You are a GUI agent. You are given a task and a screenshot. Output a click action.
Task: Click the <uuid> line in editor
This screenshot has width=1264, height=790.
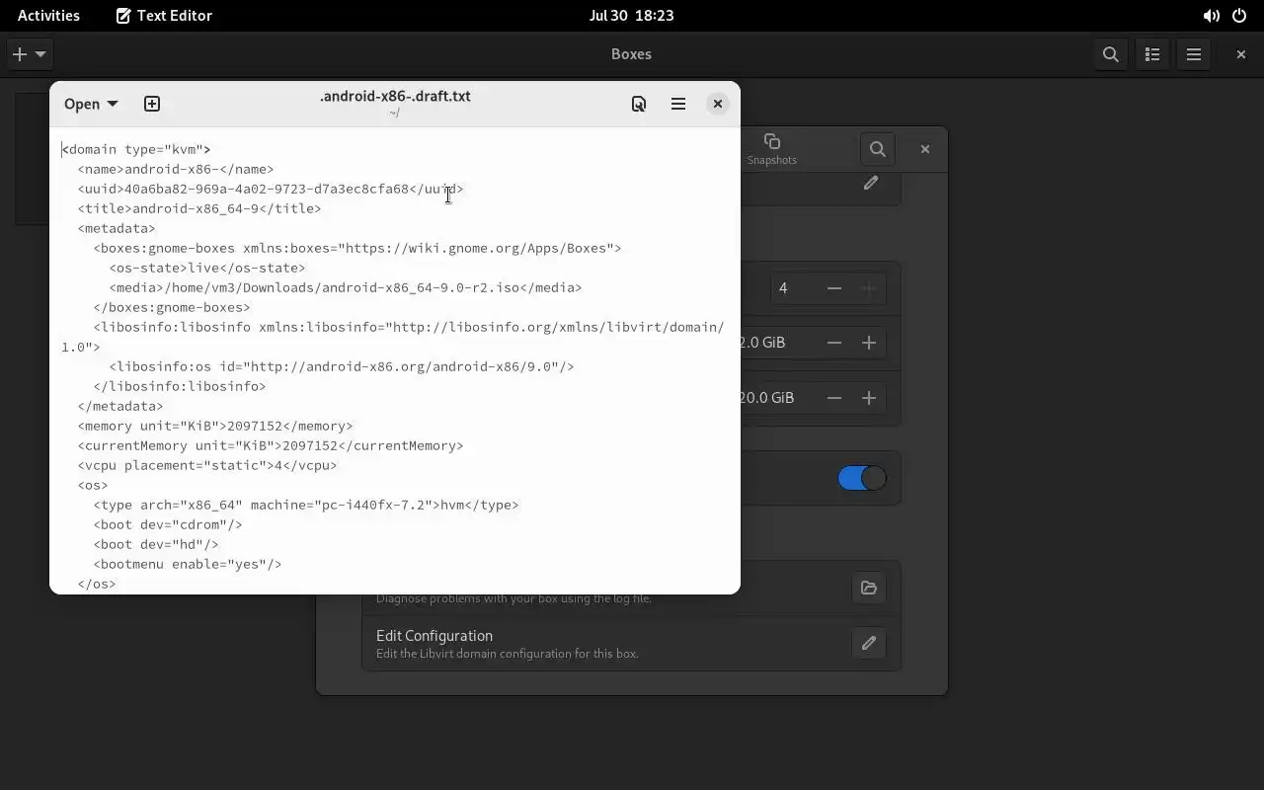pyautogui.click(x=271, y=189)
